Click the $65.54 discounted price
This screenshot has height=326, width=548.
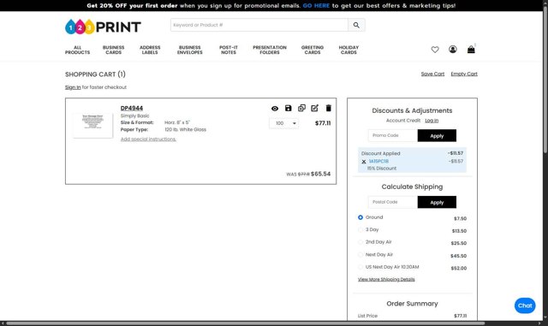(x=320, y=174)
